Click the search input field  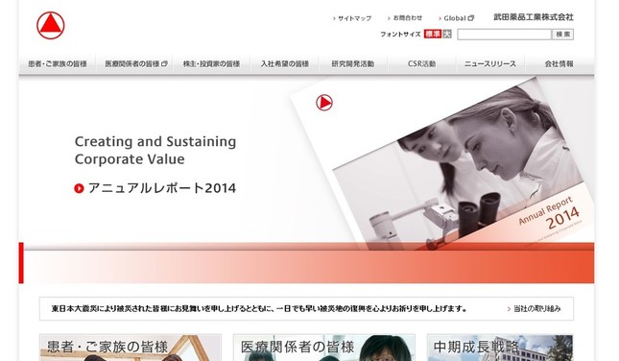click(504, 35)
